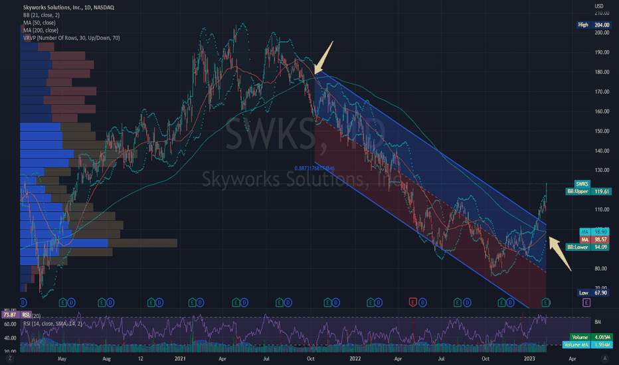Click the earnings E marker after Oct 2022
This screenshot has height=365, width=619.
click(501, 303)
